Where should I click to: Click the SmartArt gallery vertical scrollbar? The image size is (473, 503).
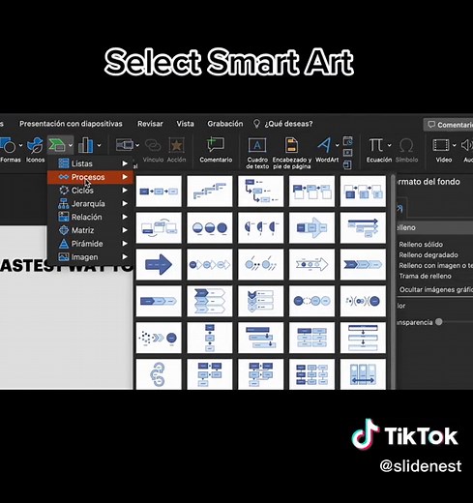coord(393,282)
